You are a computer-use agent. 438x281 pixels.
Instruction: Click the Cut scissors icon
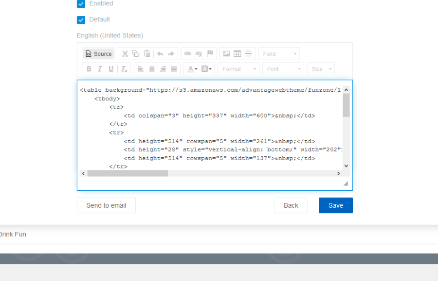tap(125, 54)
